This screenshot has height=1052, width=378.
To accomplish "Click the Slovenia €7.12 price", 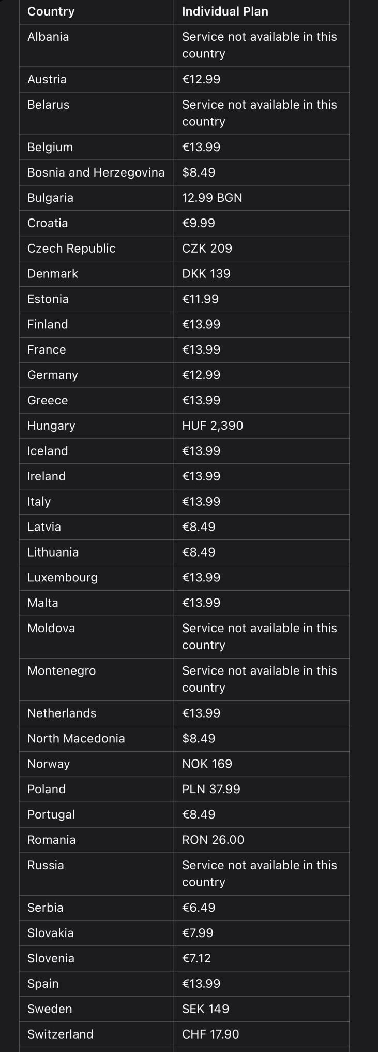I will (196, 958).
